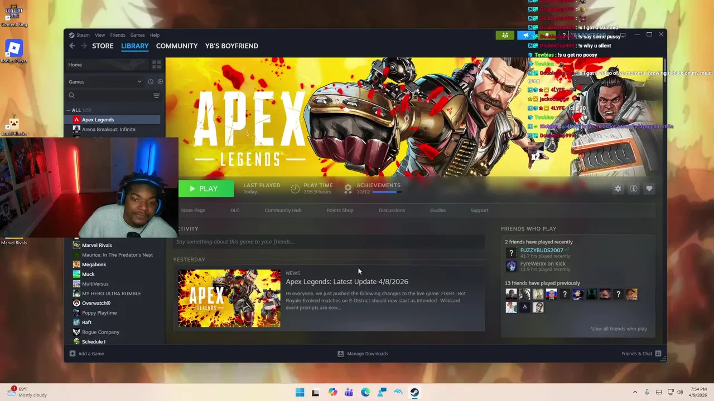
Task: Click the Rogue Company game icon
Action: pyautogui.click(x=76, y=332)
